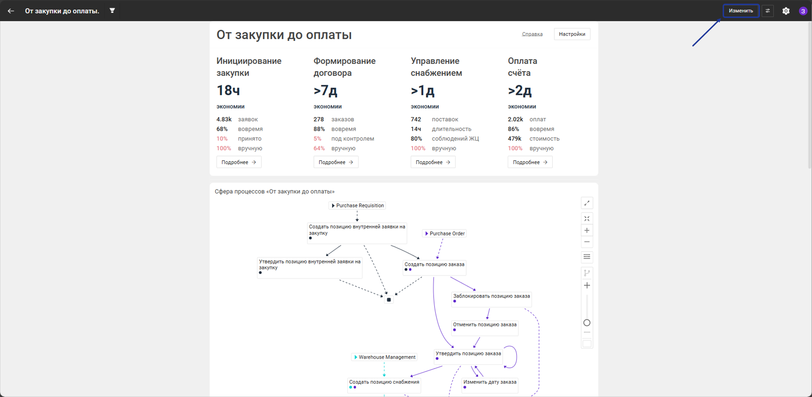Click the Управление снабжением heading
The image size is (812, 397).
click(436, 67)
